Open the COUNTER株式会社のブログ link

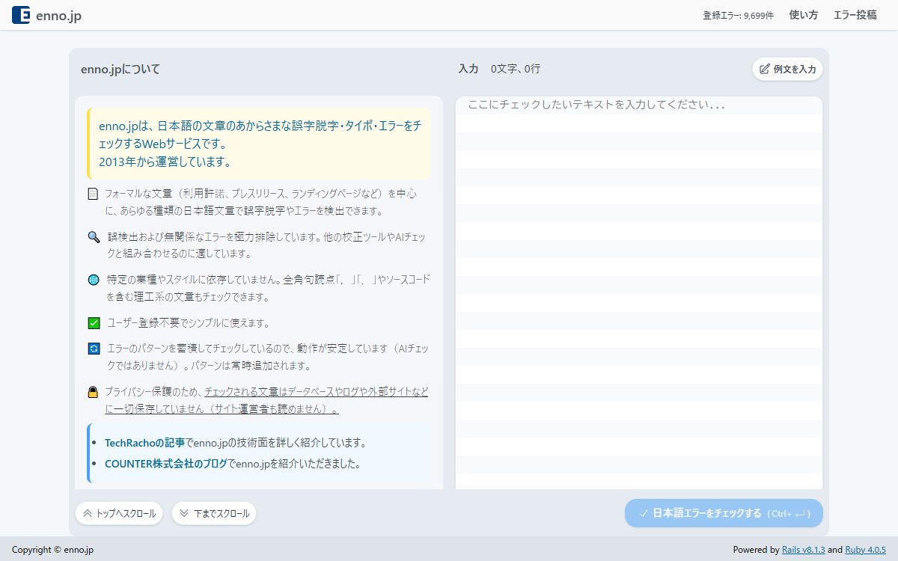coord(165,464)
